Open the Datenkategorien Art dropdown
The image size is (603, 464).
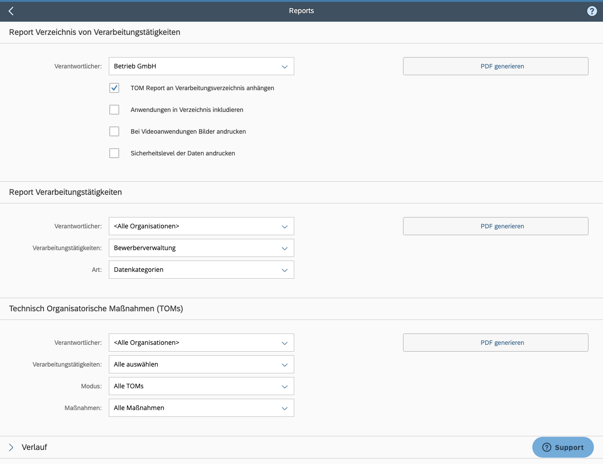tap(201, 270)
